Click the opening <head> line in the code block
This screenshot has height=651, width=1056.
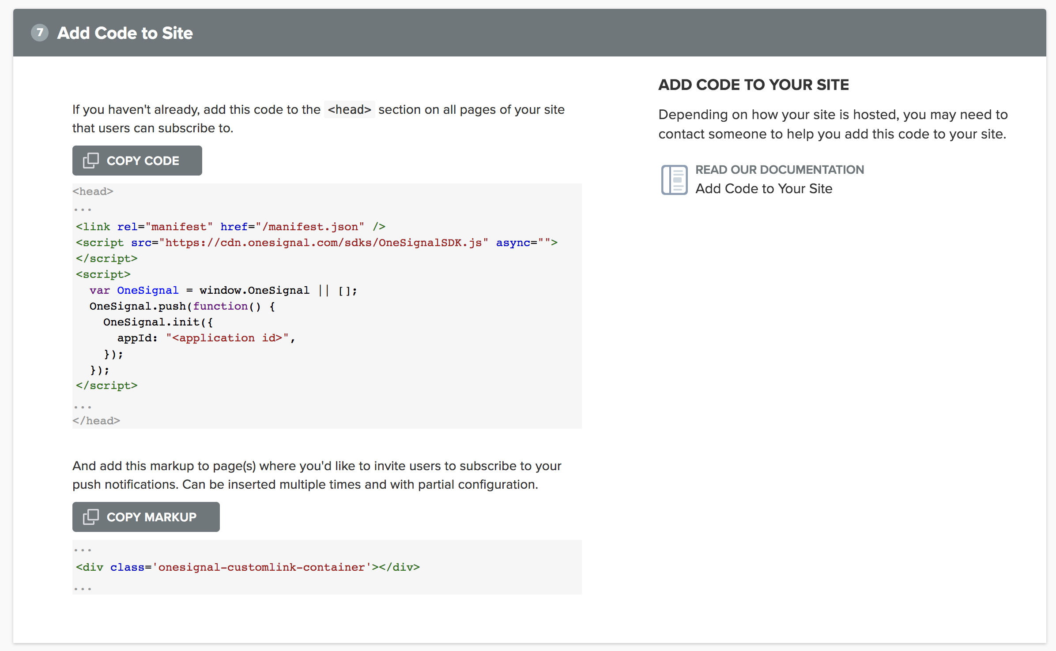[x=93, y=191]
